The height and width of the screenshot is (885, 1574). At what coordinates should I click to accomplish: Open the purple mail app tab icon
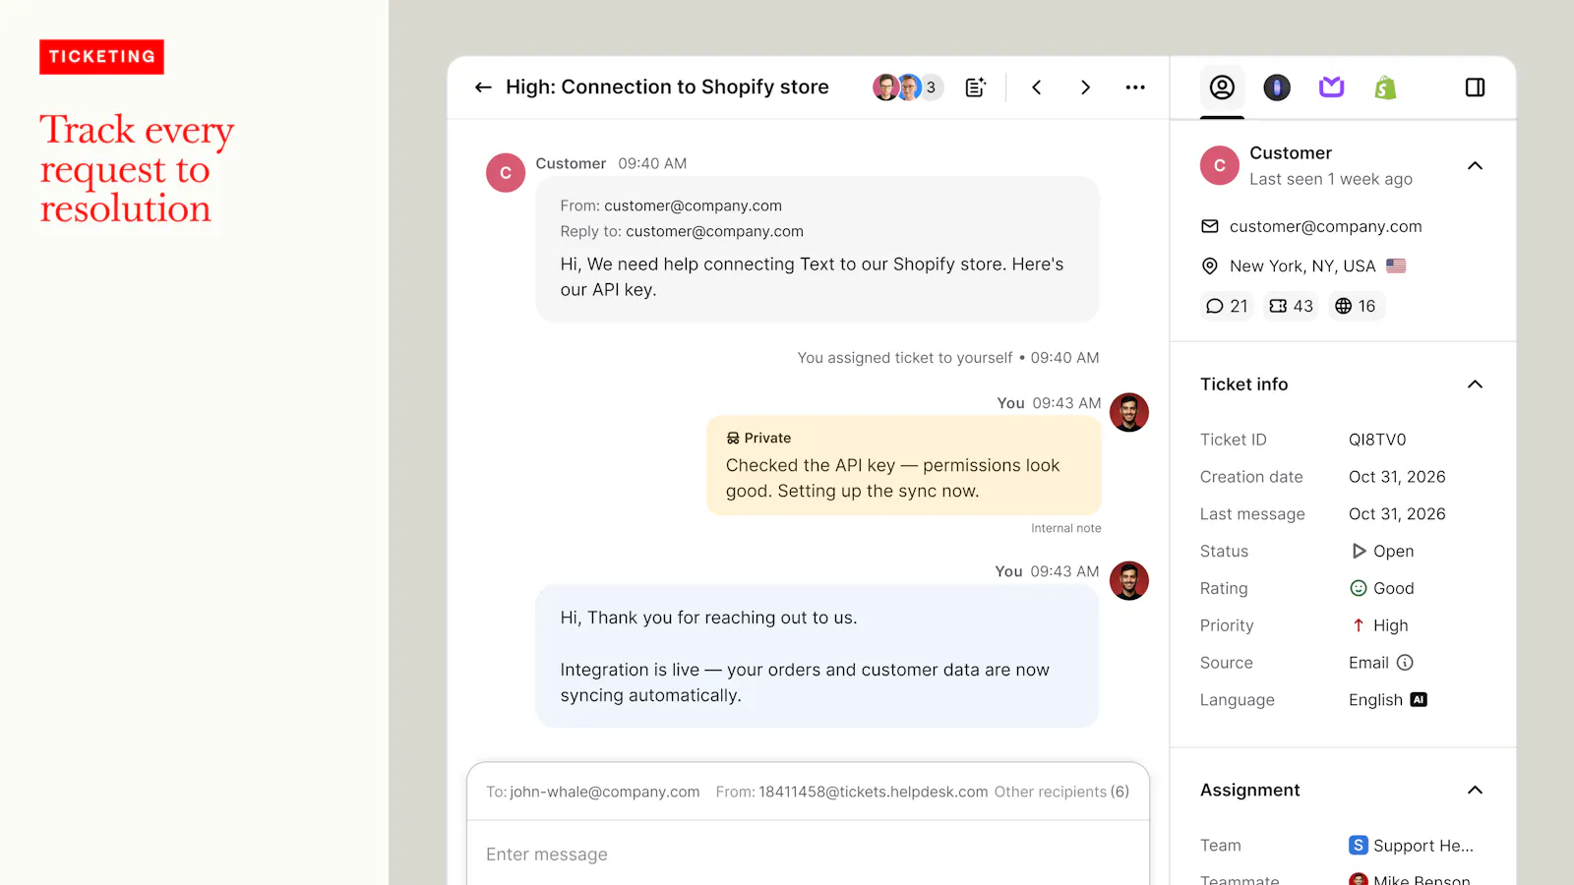[x=1331, y=88]
